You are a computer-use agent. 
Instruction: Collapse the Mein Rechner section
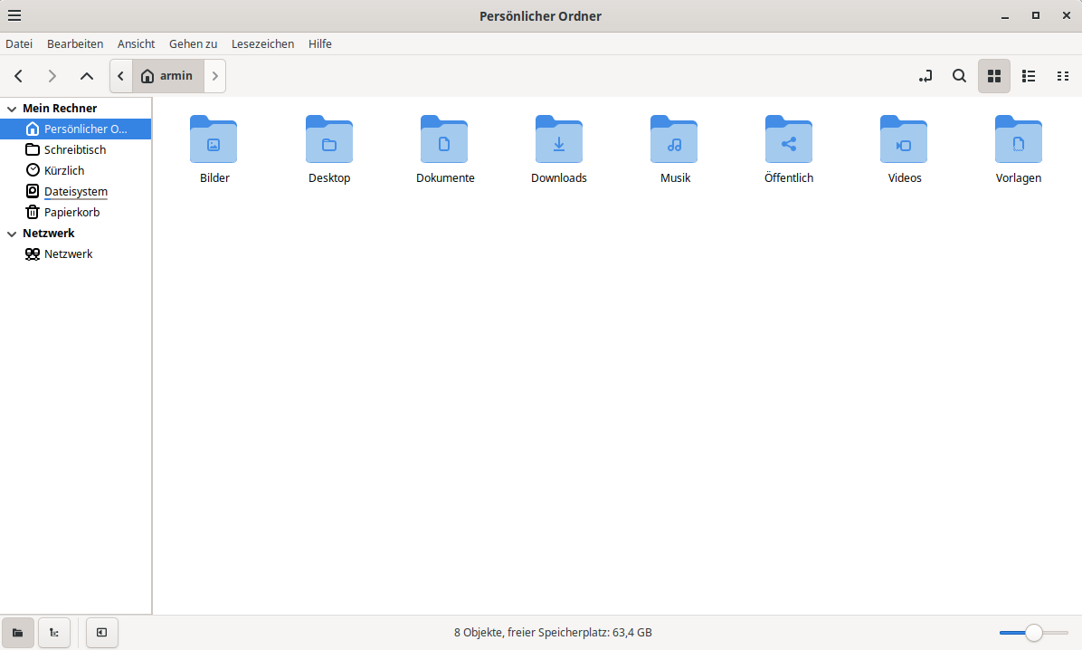tap(12, 109)
